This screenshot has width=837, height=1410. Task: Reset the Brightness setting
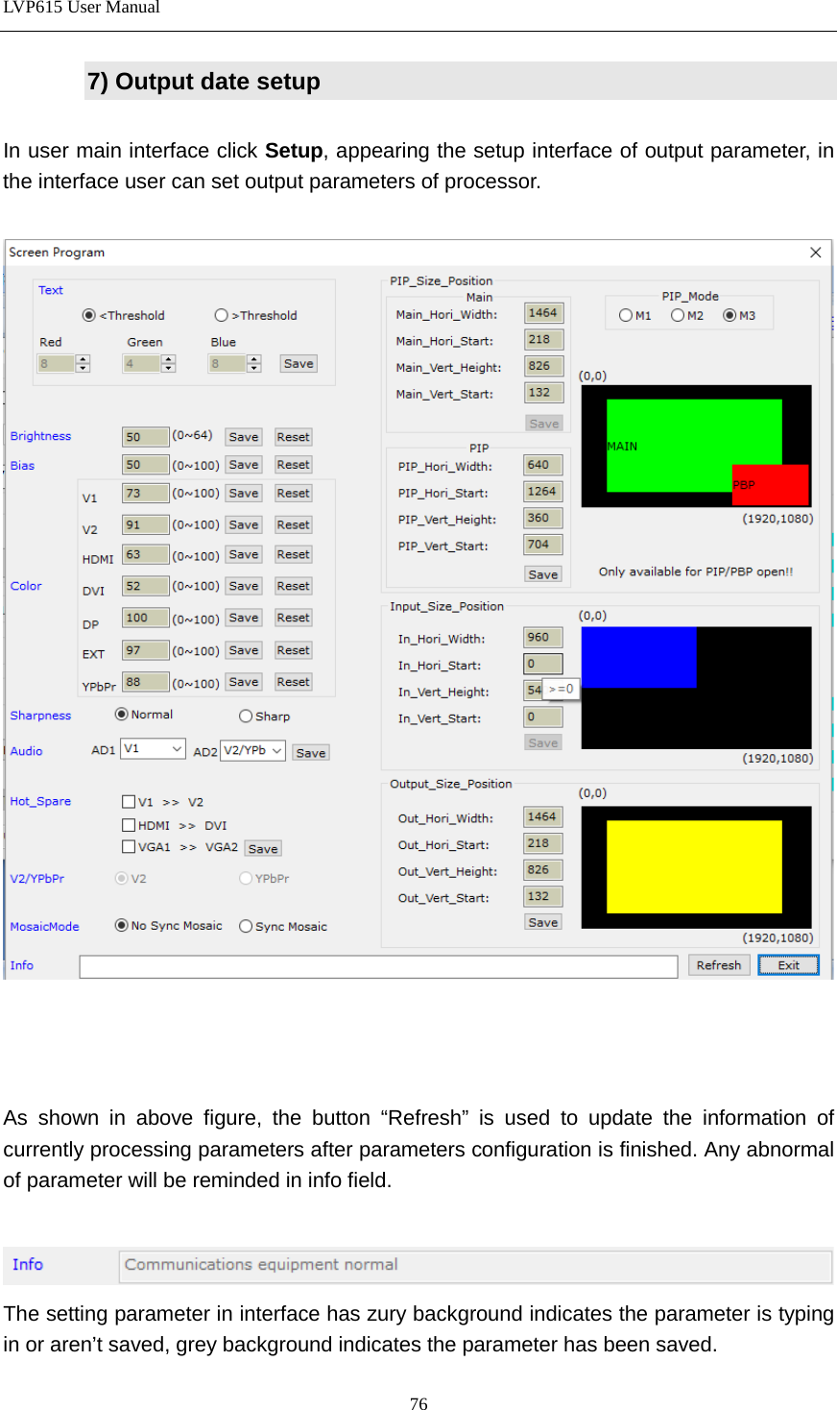293,437
